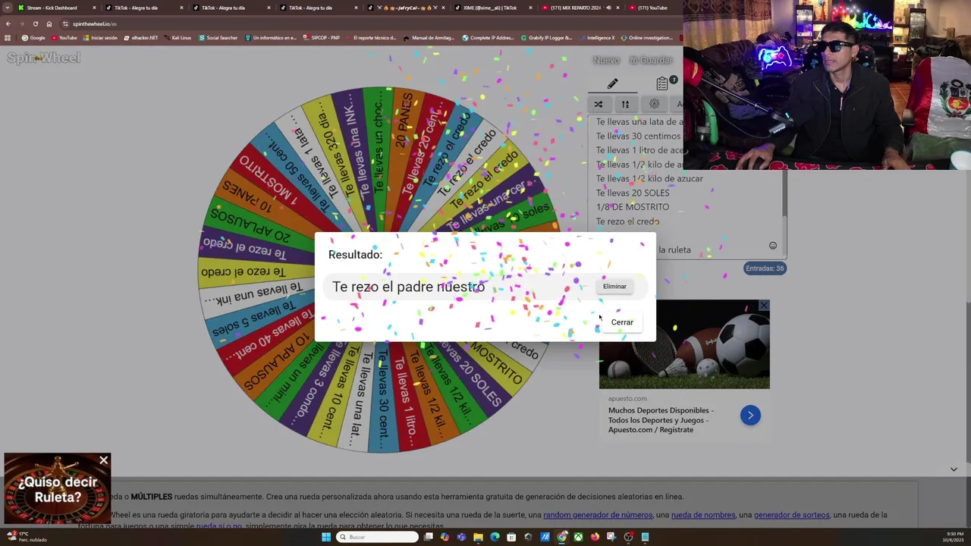Image resolution: width=971 pixels, height=546 pixels.
Task: Close the '¿Quiso decir Ruleta?' popup
Action: coord(104,460)
